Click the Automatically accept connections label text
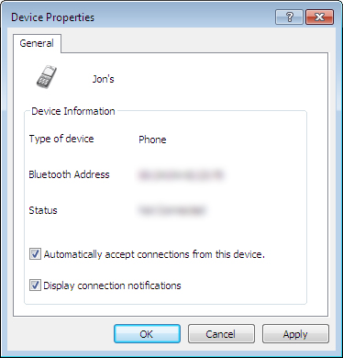 [x=154, y=254]
